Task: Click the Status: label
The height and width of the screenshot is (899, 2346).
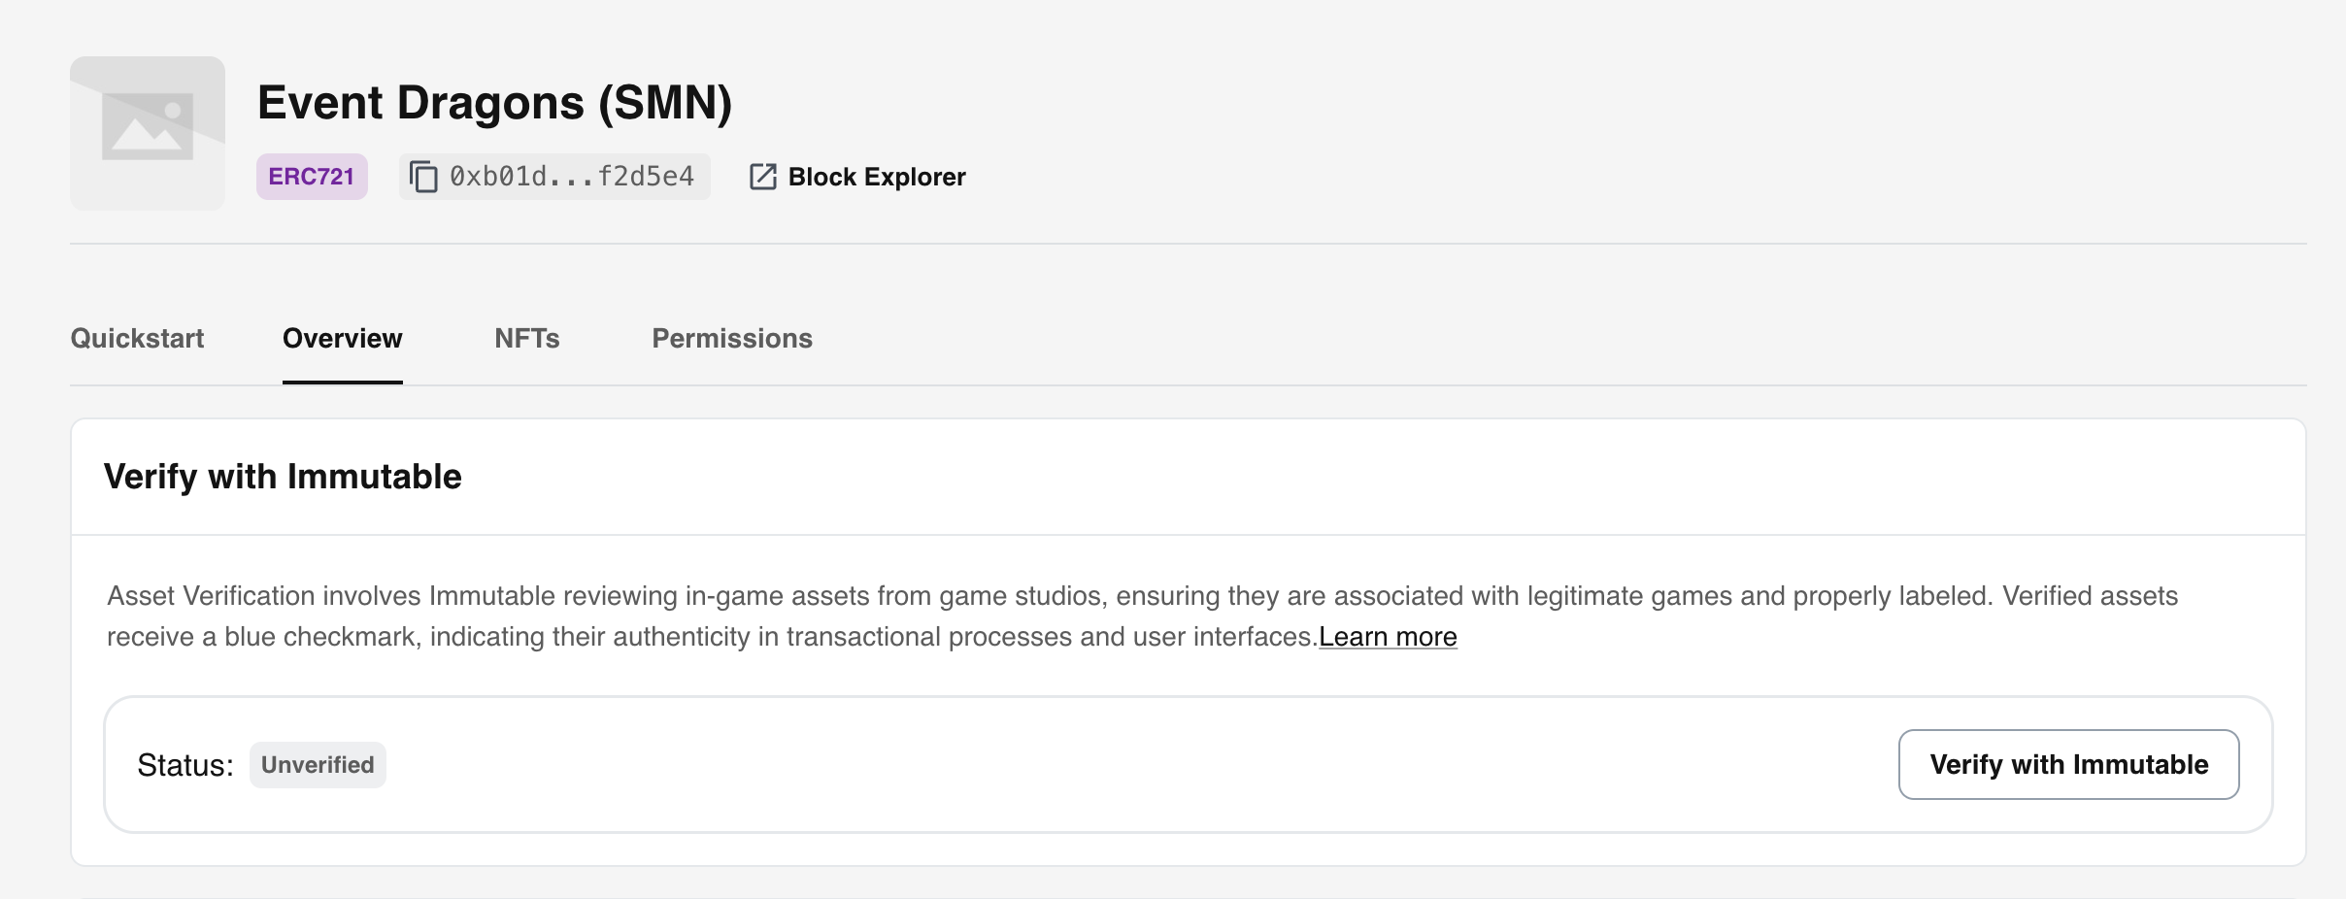Action: coord(184,765)
